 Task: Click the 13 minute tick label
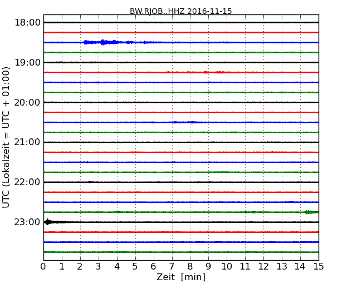(x=282, y=266)
